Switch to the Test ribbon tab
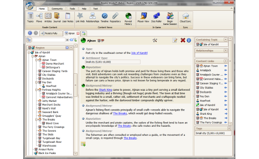The height and width of the screenshot is (159, 259). pos(95,9)
